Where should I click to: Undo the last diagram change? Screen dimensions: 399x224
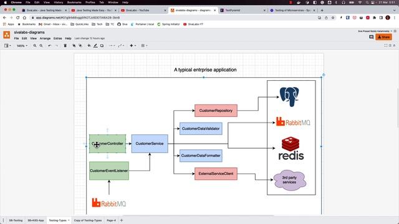50,45
